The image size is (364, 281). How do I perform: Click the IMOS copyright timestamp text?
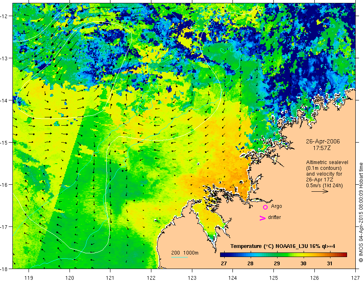pos(361,212)
